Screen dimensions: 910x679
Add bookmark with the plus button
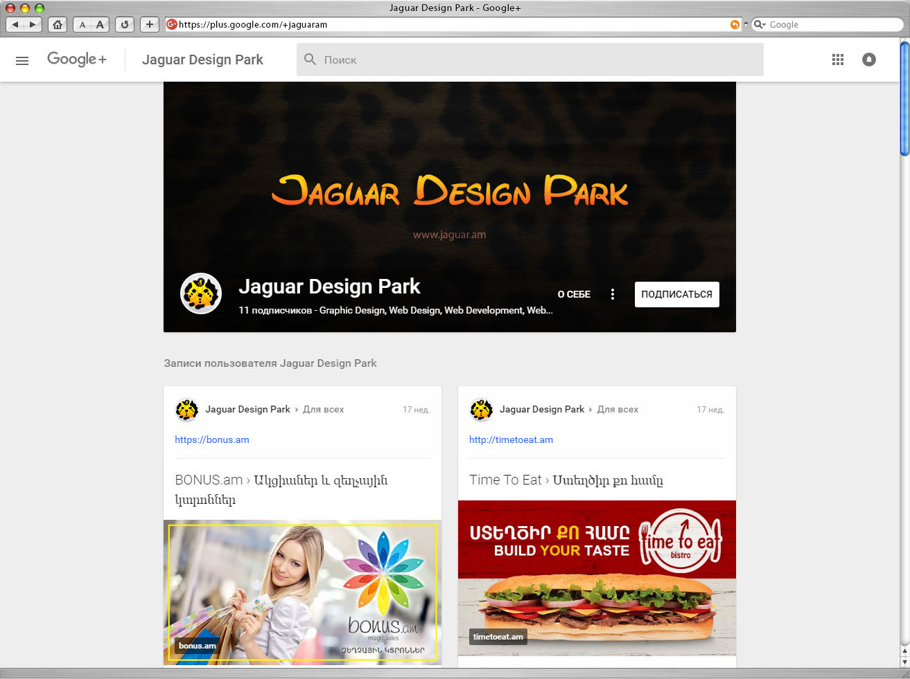point(150,24)
